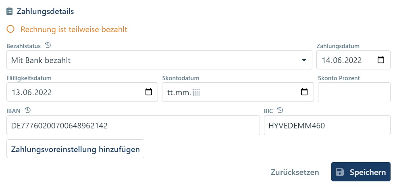This screenshot has height=193, width=397.
Task: Focus the IBAN input field
Action: pyautogui.click(x=133, y=126)
